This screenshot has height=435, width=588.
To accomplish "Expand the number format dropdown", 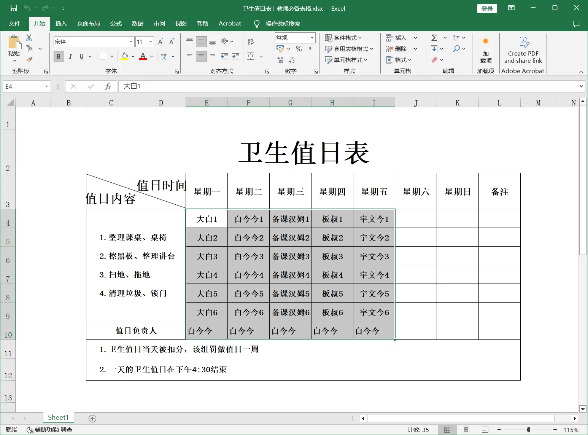I will click(x=312, y=38).
